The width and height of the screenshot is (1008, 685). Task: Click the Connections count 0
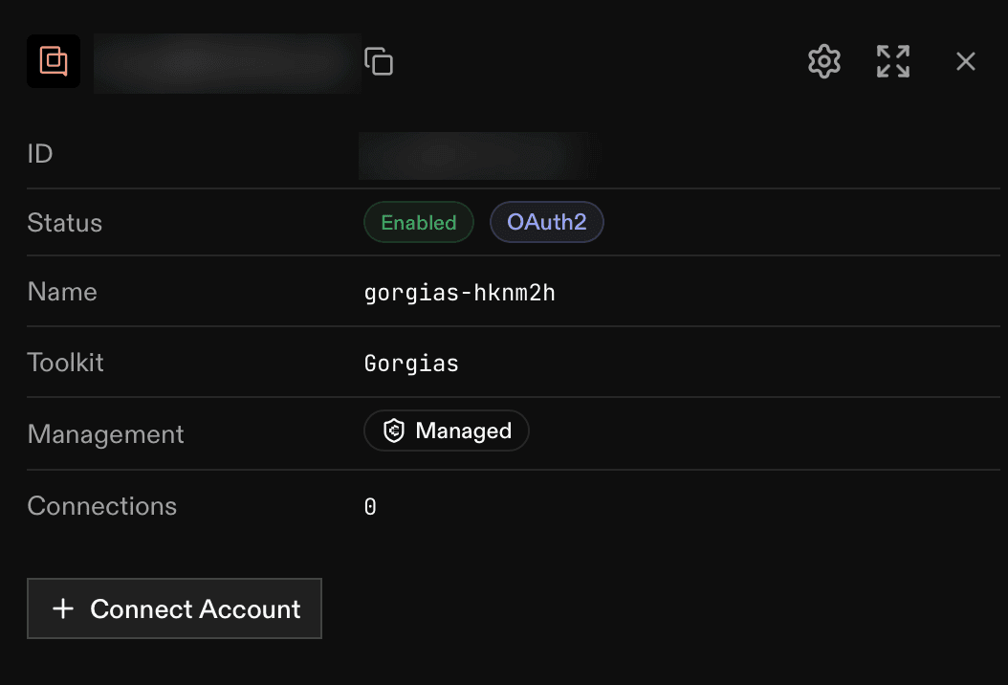pos(370,507)
